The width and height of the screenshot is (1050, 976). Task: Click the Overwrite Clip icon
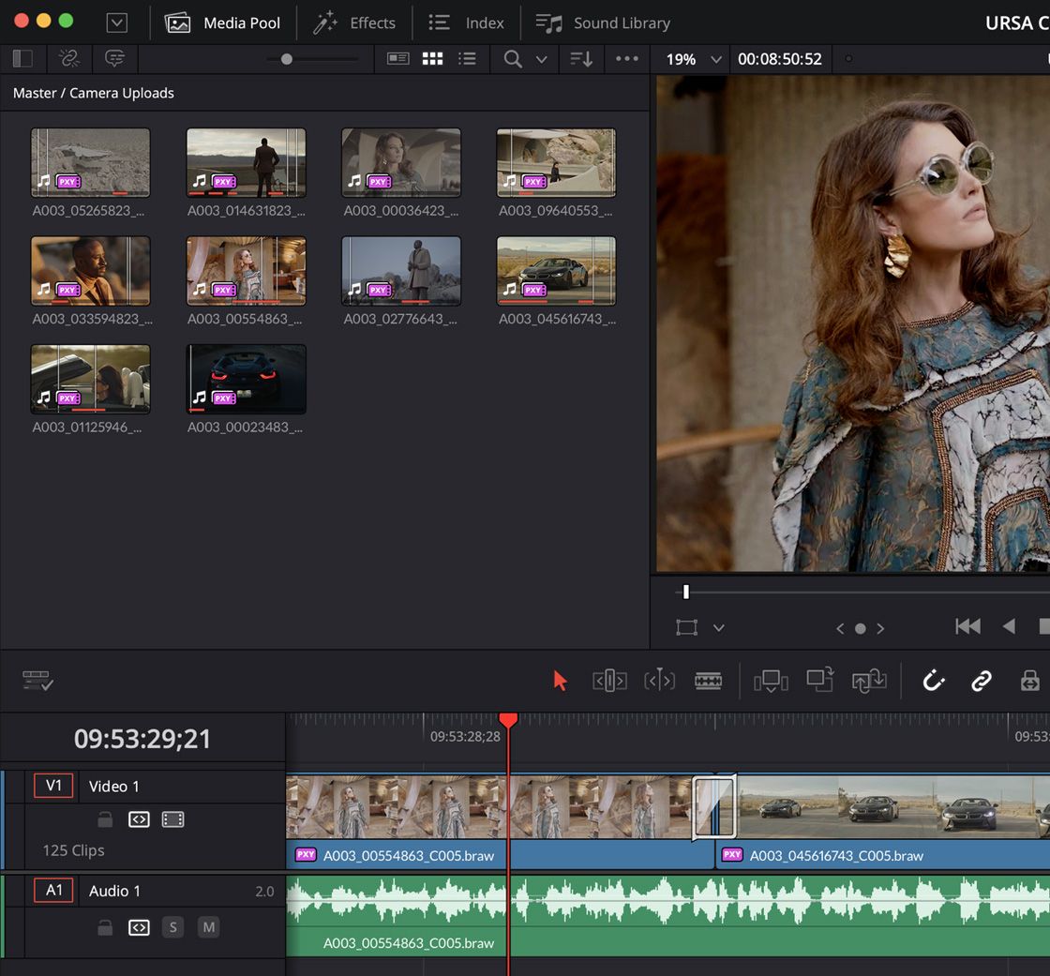820,681
